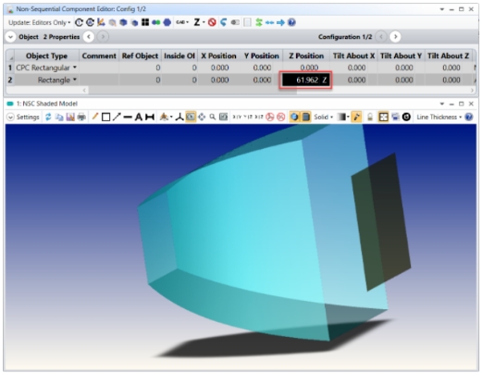
Task: Click the printer icon in Shaded Model toolbar
Action: click(x=81, y=118)
